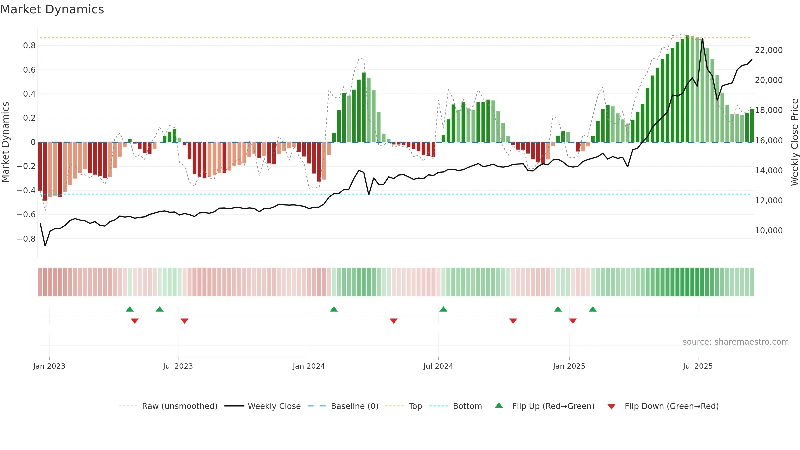Select the green flip-up triangle just before Jan 2025

tap(558, 309)
